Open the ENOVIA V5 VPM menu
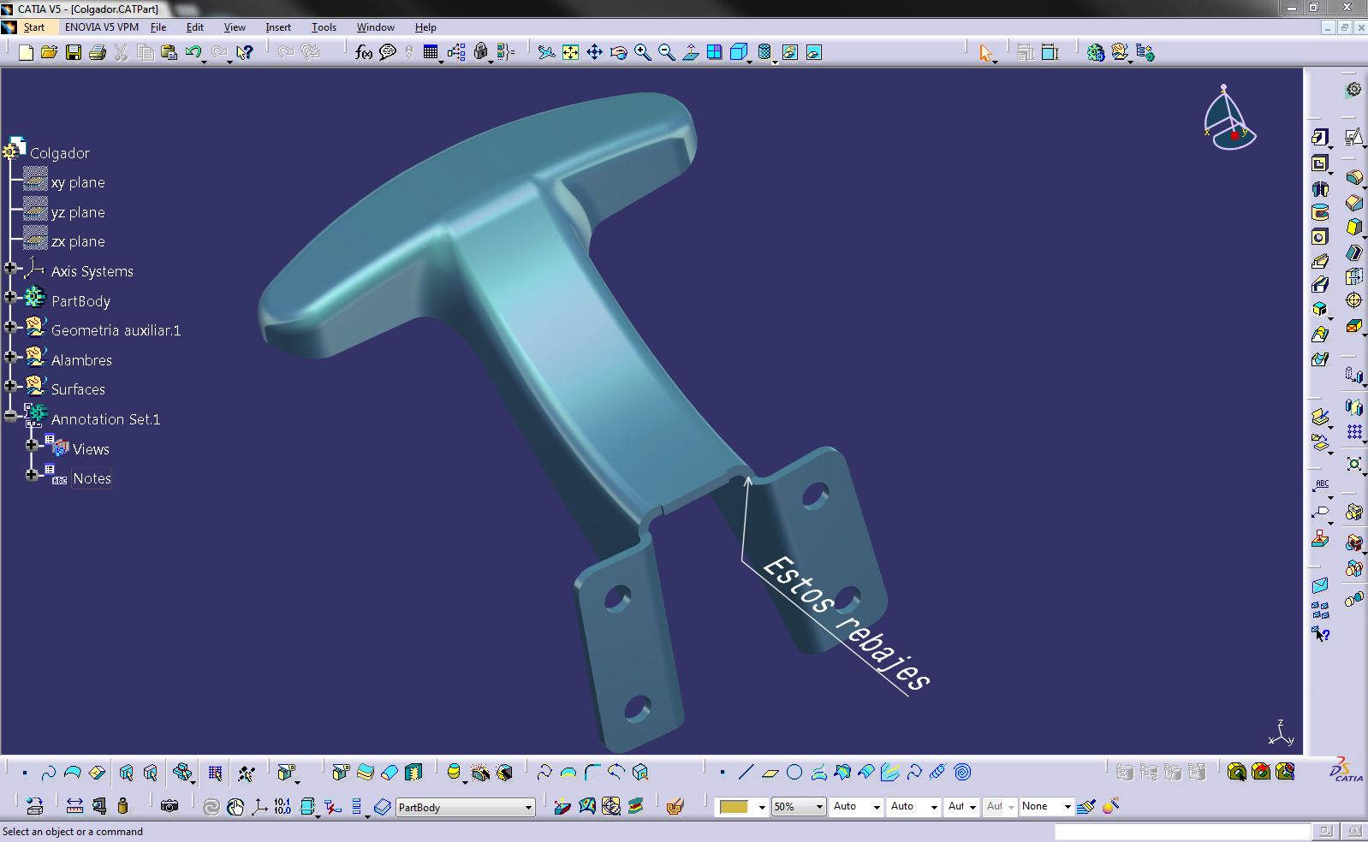This screenshot has height=842, width=1368. click(101, 27)
